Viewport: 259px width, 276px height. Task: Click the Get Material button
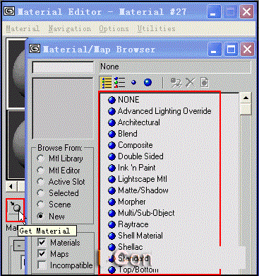15,209
